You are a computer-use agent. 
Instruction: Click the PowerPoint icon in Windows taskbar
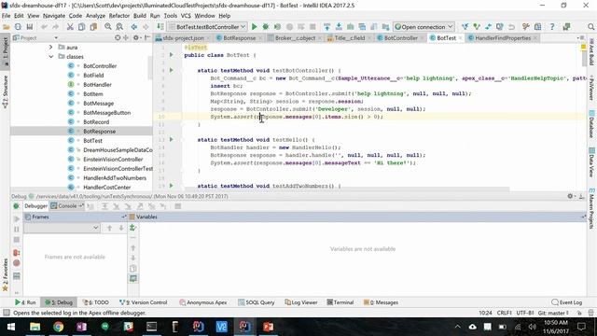[x=268, y=327]
